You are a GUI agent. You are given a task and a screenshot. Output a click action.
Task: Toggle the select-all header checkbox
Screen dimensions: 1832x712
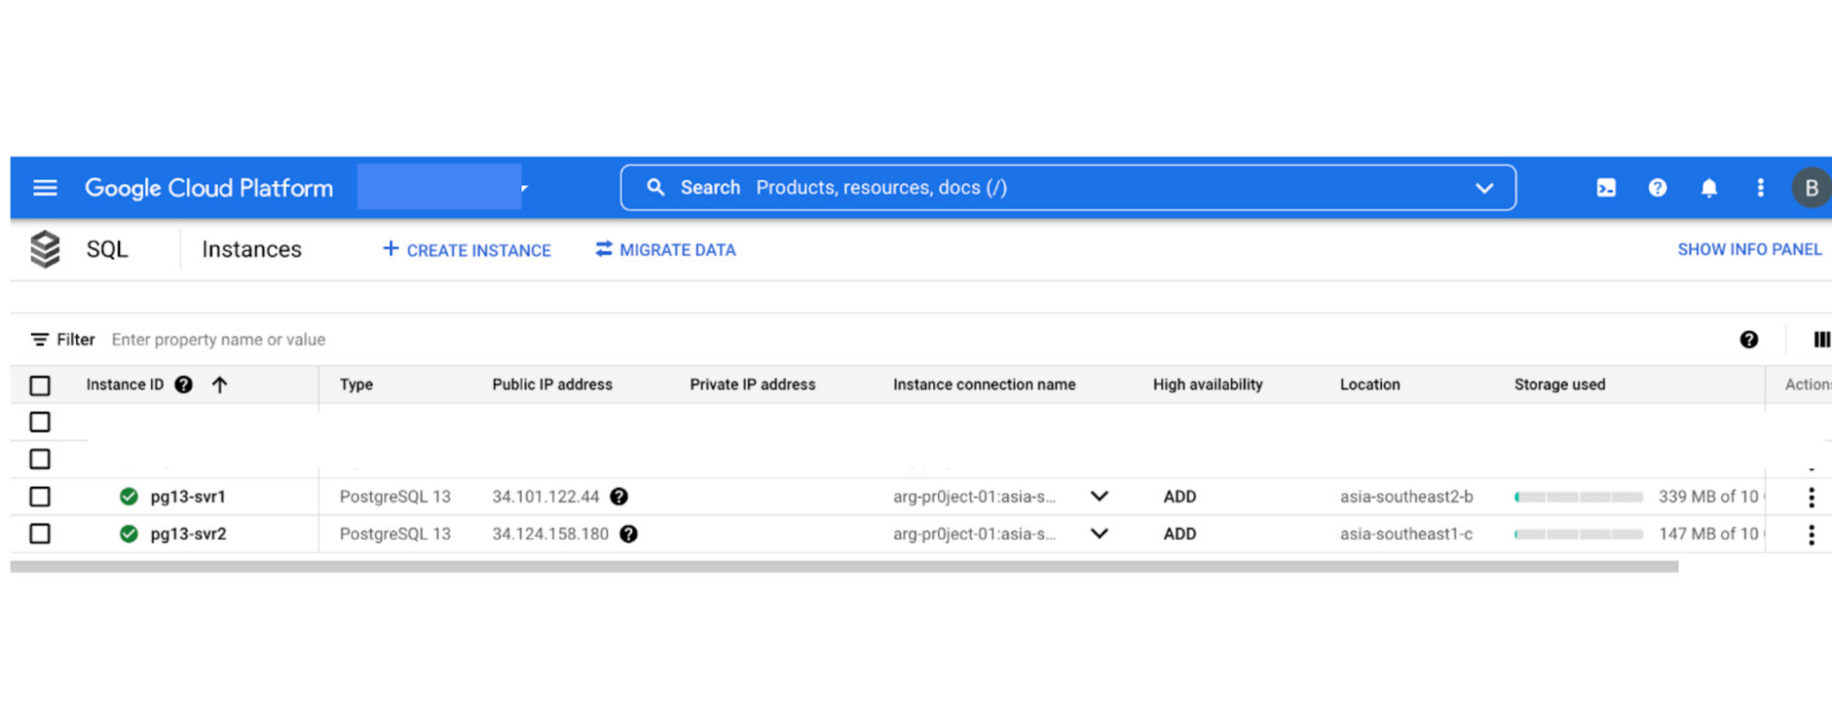(x=39, y=385)
